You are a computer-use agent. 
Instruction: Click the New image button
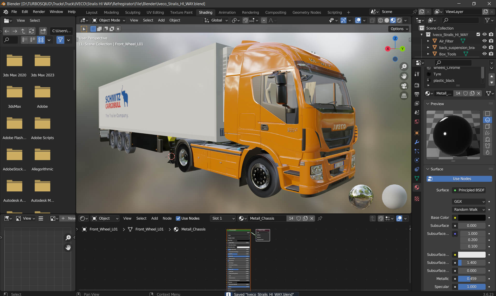point(68,218)
